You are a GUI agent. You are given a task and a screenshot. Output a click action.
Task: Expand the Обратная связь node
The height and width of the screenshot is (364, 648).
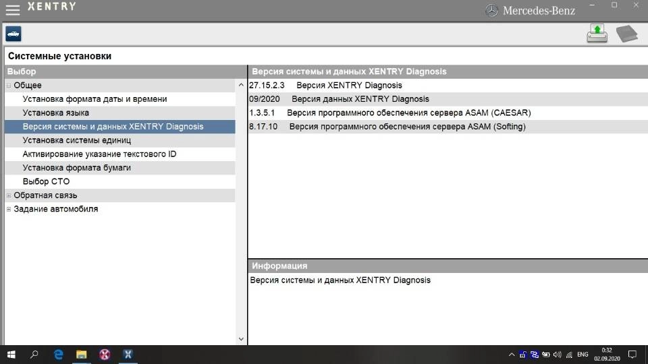coord(9,195)
